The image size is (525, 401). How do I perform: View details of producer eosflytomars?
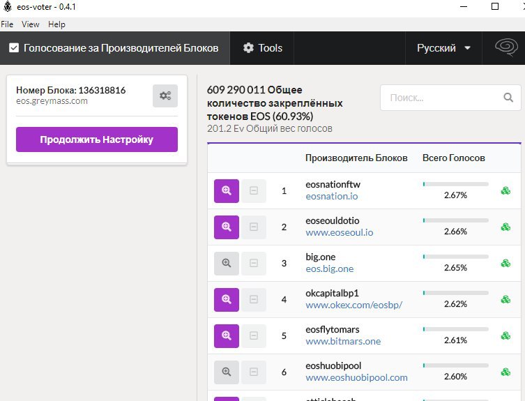[x=227, y=335]
